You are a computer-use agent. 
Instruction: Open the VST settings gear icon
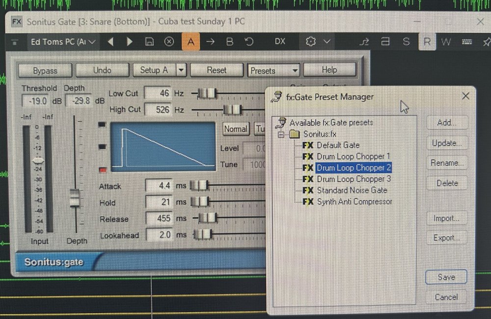tap(310, 41)
